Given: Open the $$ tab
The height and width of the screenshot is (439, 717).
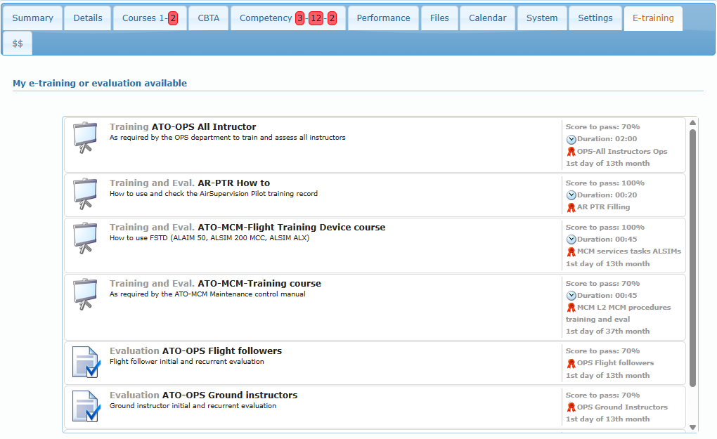Looking at the screenshot, I should click(x=18, y=44).
